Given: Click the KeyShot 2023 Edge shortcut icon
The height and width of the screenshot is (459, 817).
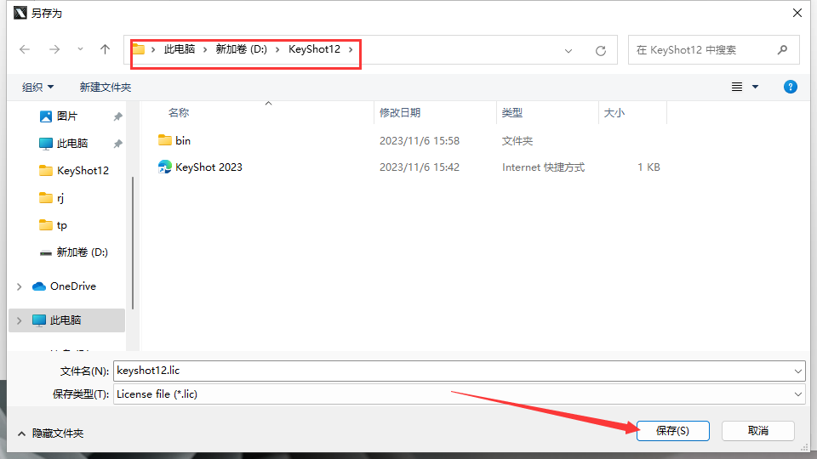Looking at the screenshot, I should (x=164, y=167).
